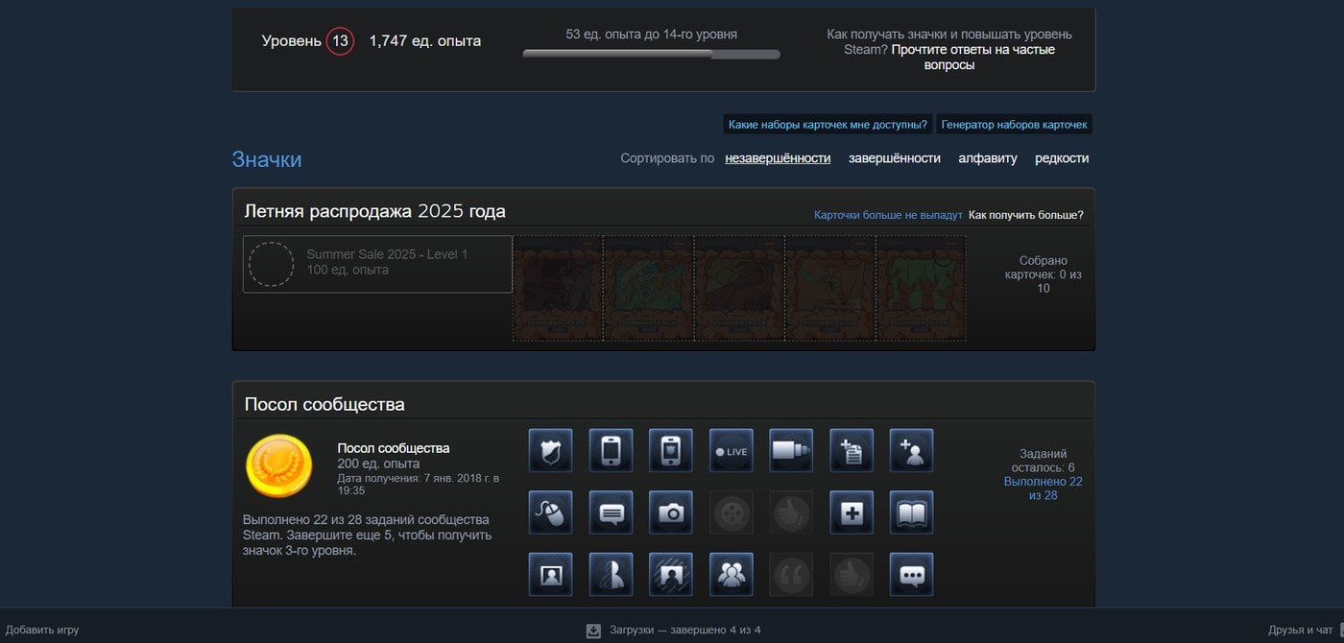The height and width of the screenshot is (643, 1344).
Task: Click the striped profile background icon
Action: 671,574
